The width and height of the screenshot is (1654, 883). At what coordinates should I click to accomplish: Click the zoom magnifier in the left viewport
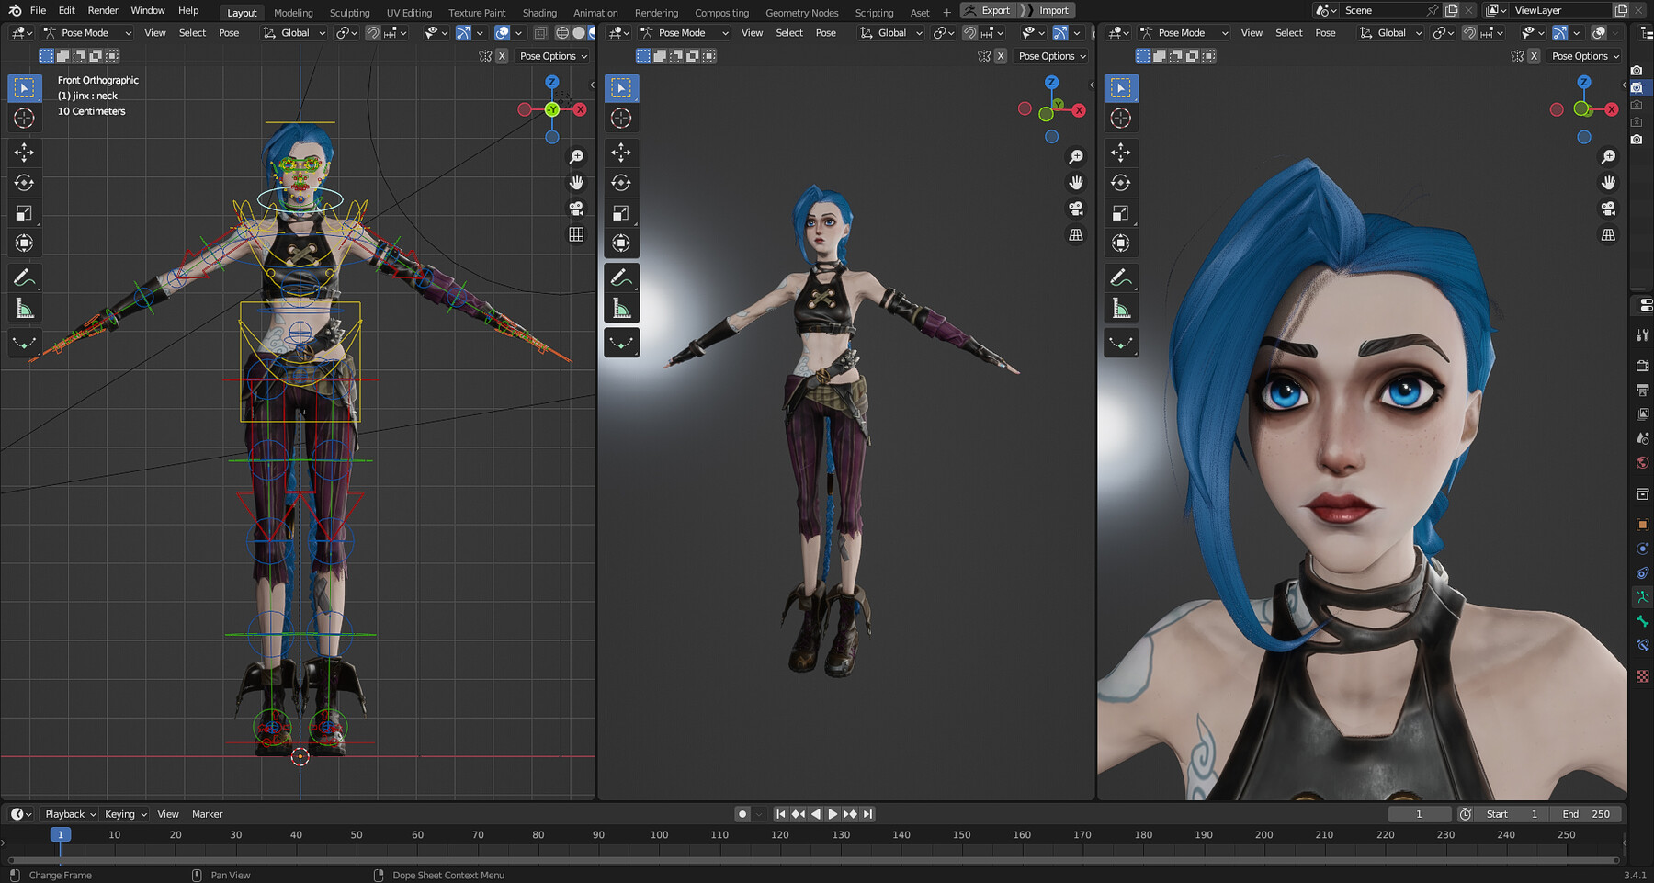pyautogui.click(x=577, y=157)
